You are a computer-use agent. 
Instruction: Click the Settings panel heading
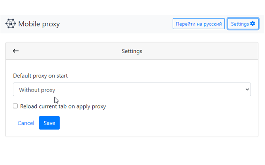pos(132,51)
